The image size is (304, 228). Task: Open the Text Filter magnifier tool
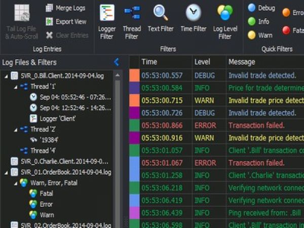point(161,18)
